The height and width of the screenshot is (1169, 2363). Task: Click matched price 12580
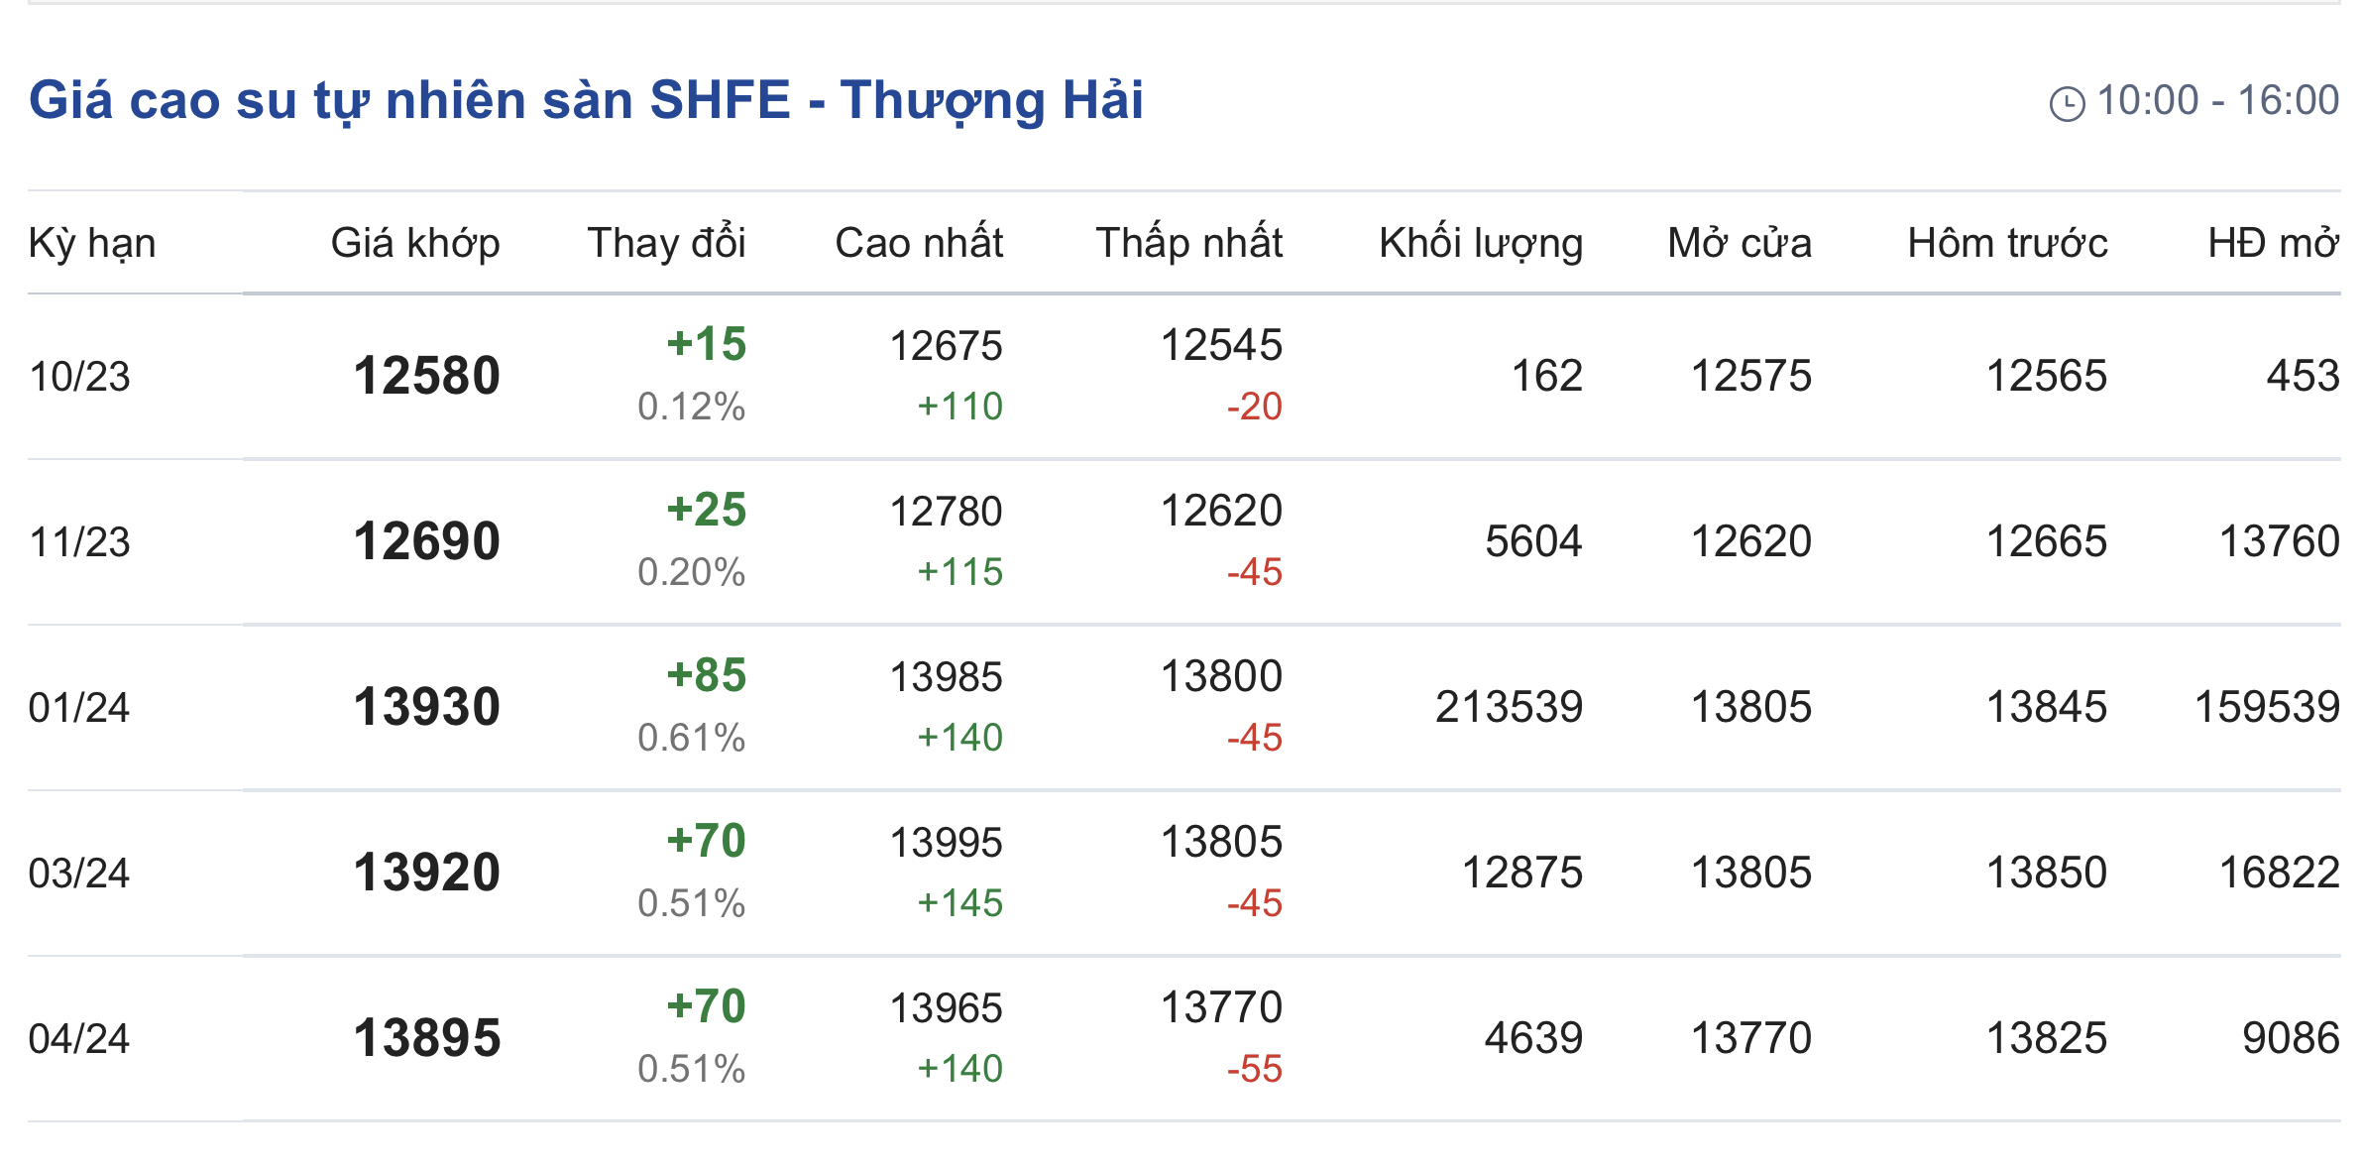(427, 377)
